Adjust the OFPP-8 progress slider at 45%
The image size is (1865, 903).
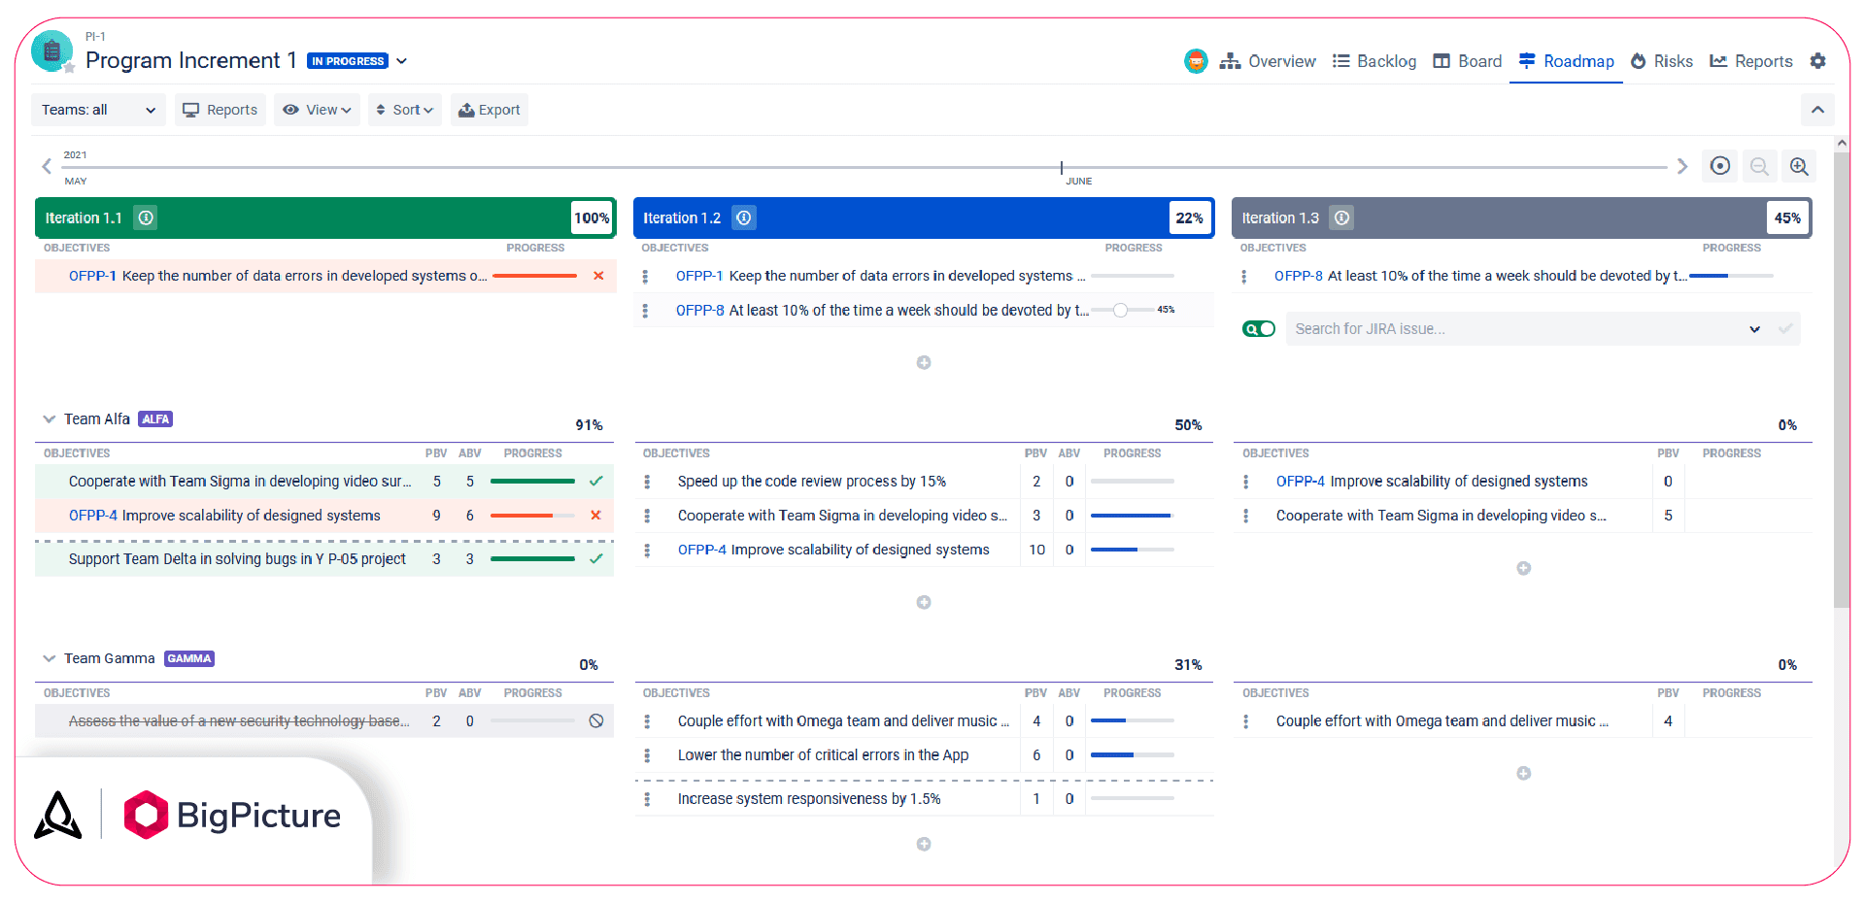tap(1121, 311)
